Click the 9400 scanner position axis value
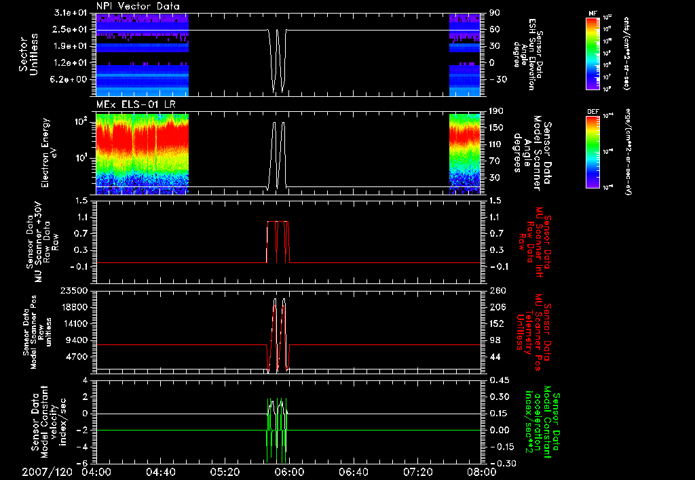The height and width of the screenshot is (480, 695). pos(76,340)
